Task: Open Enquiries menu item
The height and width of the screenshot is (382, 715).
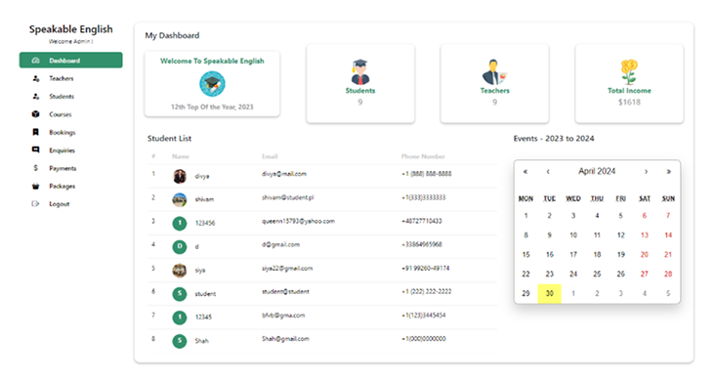Action: tap(70, 150)
